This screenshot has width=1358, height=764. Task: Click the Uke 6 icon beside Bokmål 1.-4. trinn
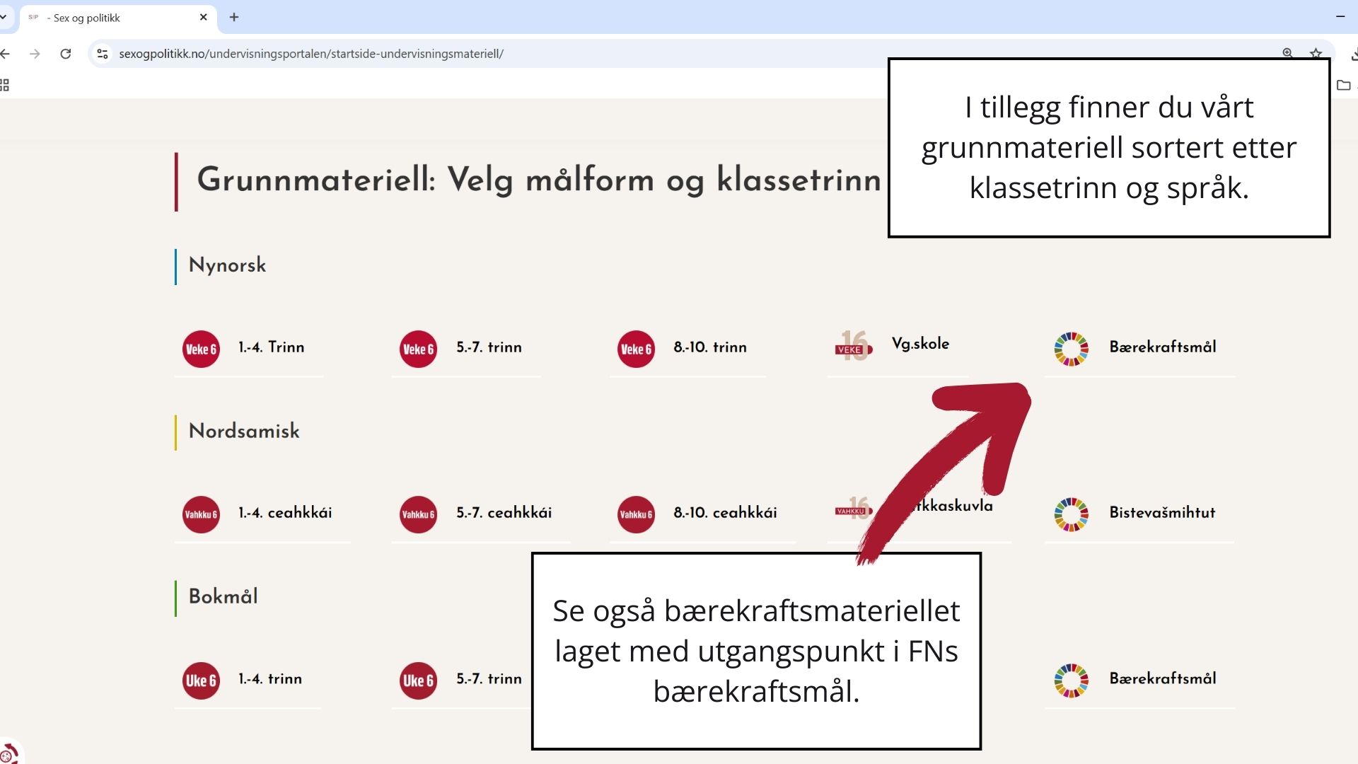(201, 681)
